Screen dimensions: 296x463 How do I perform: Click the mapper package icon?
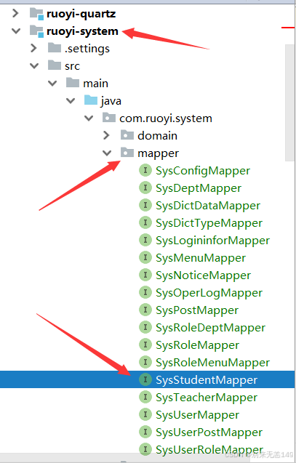click(127, 153)
